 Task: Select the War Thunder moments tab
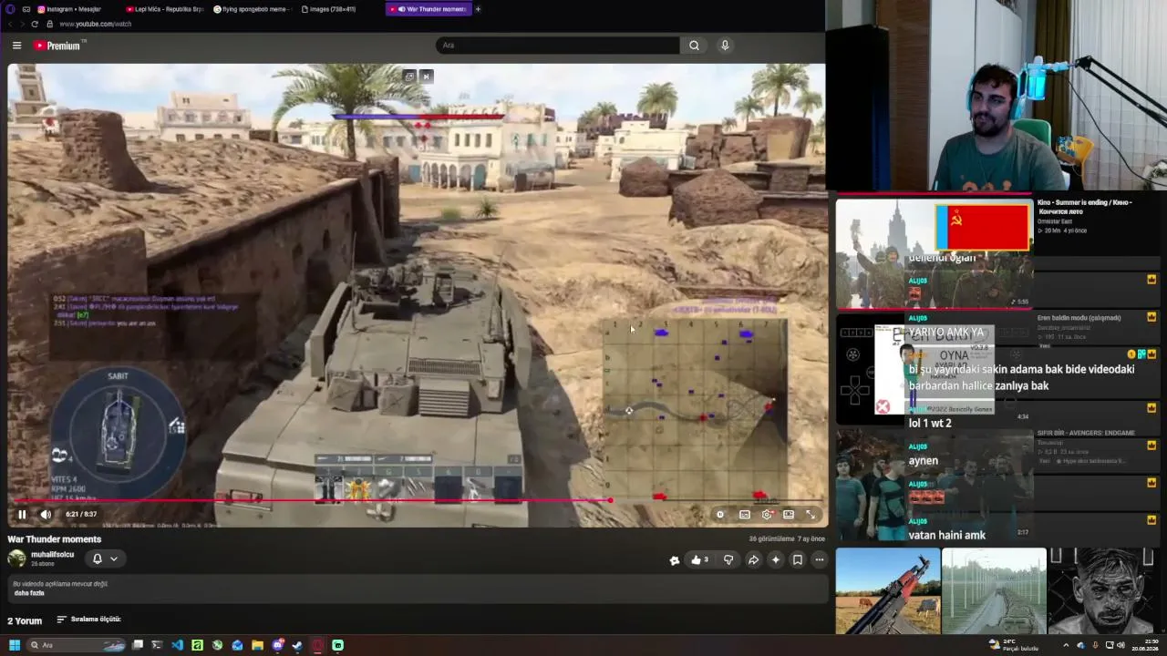pos(429,9)
